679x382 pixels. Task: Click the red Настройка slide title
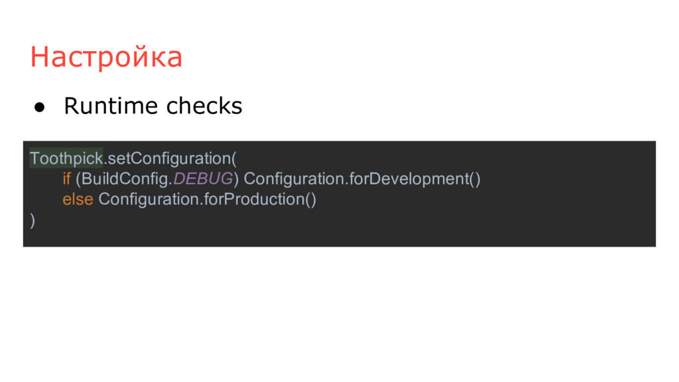[106, 57]
